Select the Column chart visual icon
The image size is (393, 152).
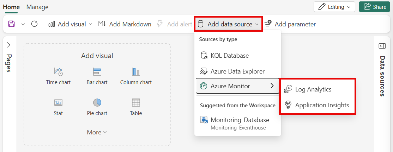[x=136, y=72]
